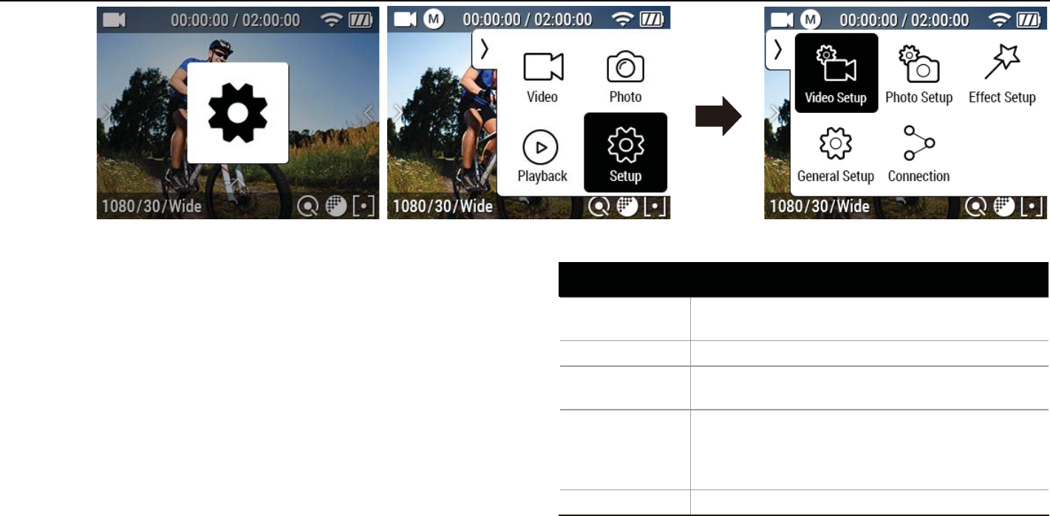1050x516 pixels.
Task: Tap the large gear settings icon
Action: (238, 112)
